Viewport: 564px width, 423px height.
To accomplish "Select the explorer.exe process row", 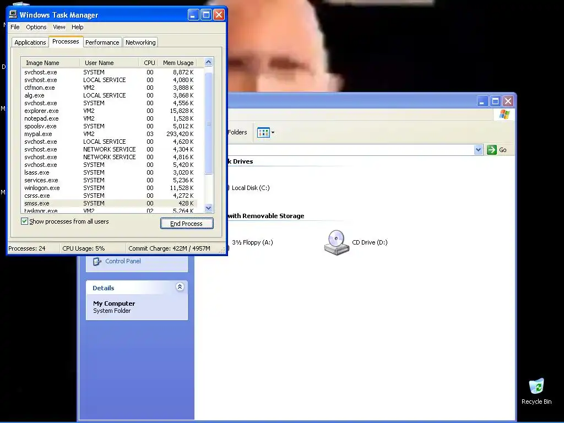I will coord(110,111).
